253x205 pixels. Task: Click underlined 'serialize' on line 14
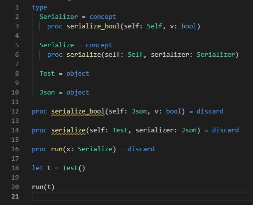click(x=68, y=130)
